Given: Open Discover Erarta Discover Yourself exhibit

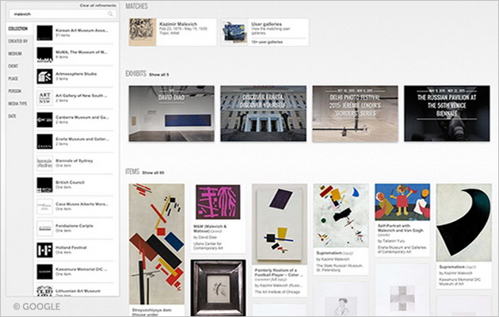Looking at the screenshot, I should (264, 113).
